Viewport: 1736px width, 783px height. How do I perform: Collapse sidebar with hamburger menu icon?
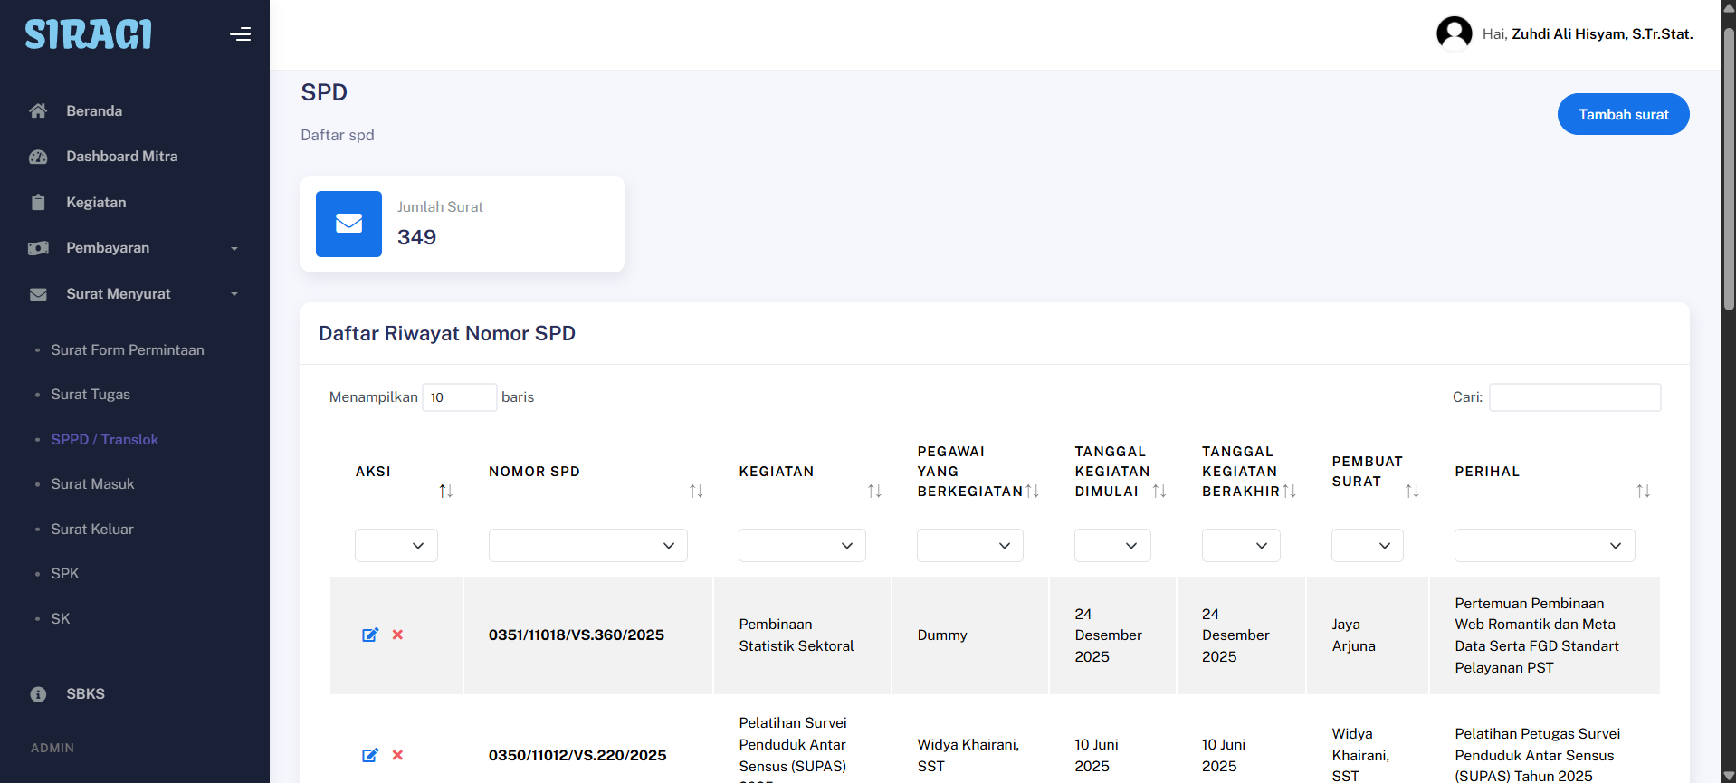point(240,34)
